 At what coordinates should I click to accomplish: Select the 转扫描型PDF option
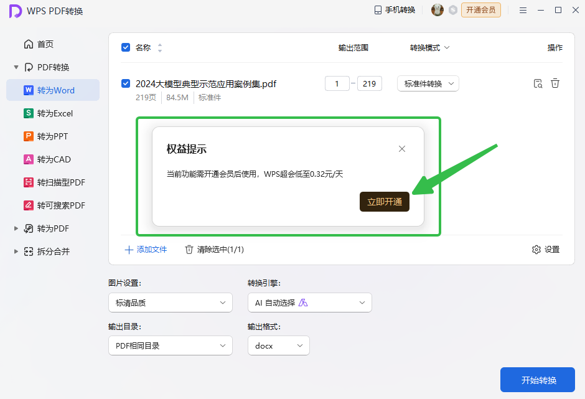pyautogui.click(x=53, y=182)
